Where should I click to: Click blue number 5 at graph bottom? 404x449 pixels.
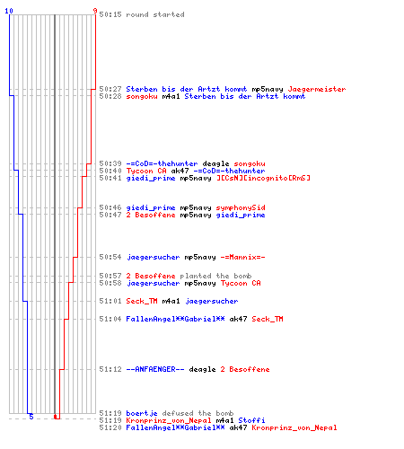31,417
